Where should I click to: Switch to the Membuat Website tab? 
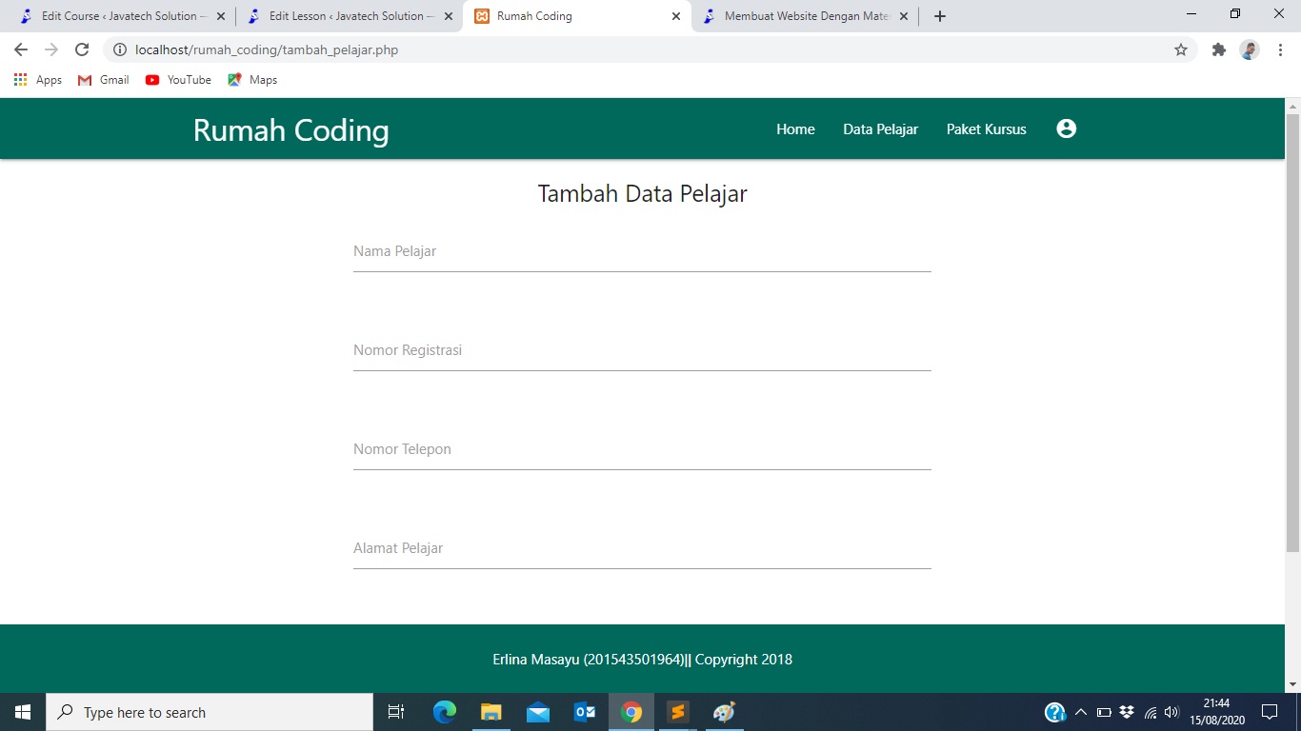click(806, 16)
